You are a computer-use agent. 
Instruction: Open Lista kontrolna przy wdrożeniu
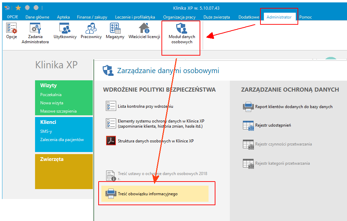tap(145, 106)
